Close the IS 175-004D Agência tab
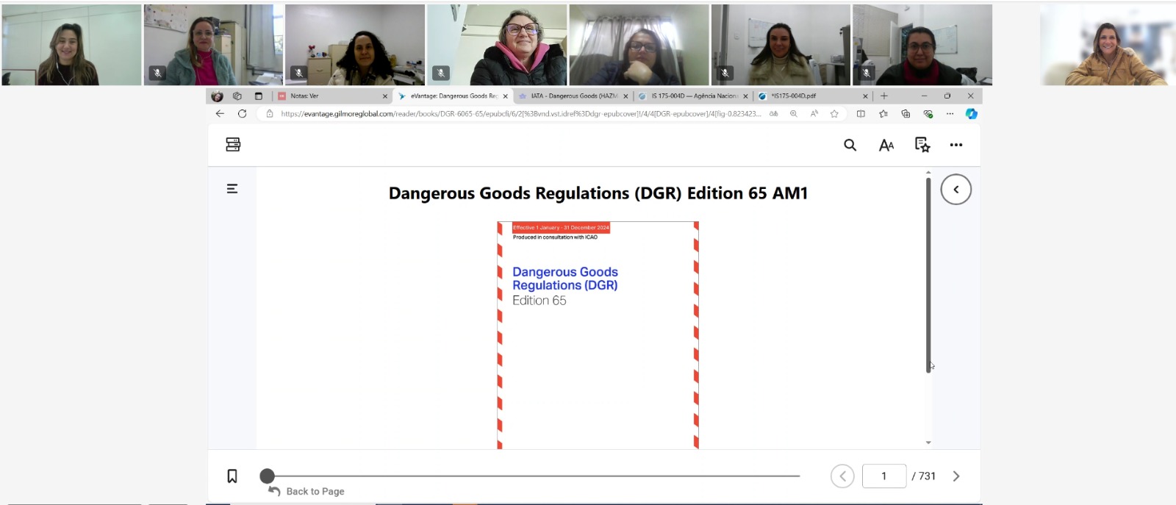The height and width of the screenshot is (505, 1176). [x=745, y=96]
